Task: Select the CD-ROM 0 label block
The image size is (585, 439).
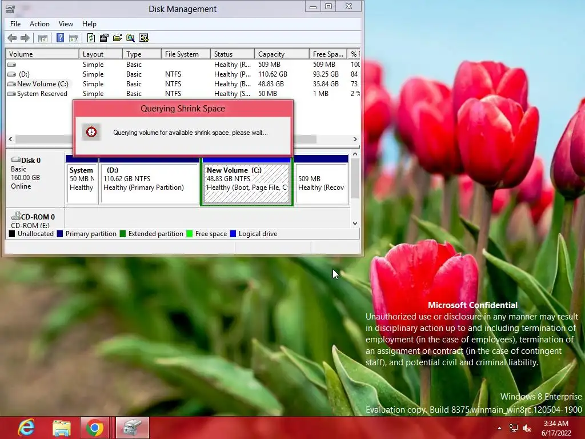Action: [x=35, y=220]
